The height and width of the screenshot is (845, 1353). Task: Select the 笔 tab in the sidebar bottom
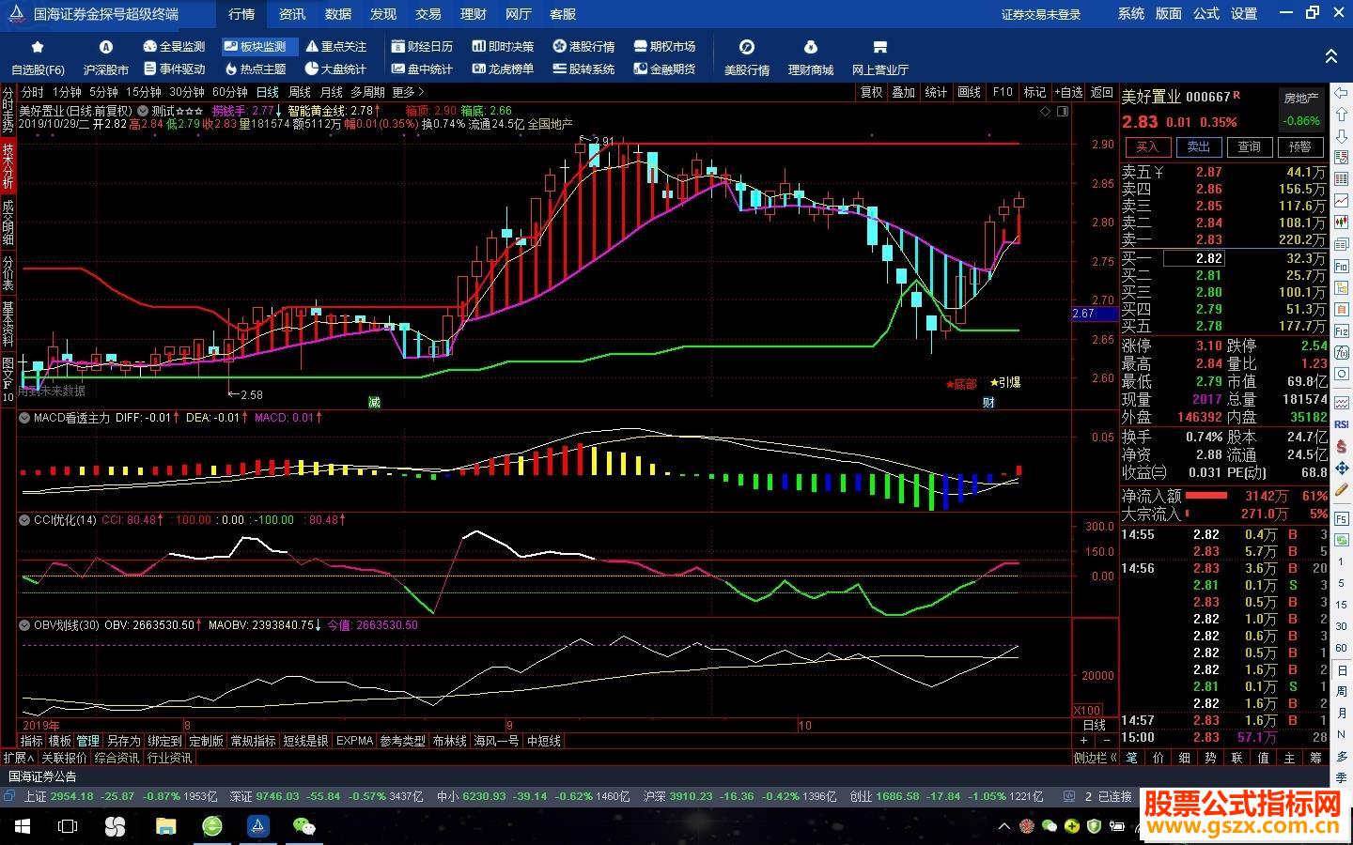(x=1132, y=758)
